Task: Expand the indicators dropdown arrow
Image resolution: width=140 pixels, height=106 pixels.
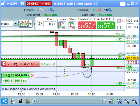Action: [30, 24]
